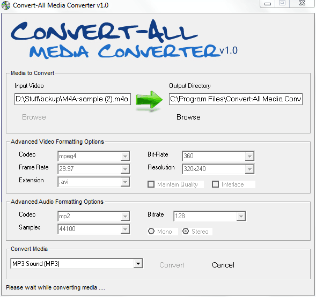
Task: Click the Convert button
Action: tap(172, 265)
